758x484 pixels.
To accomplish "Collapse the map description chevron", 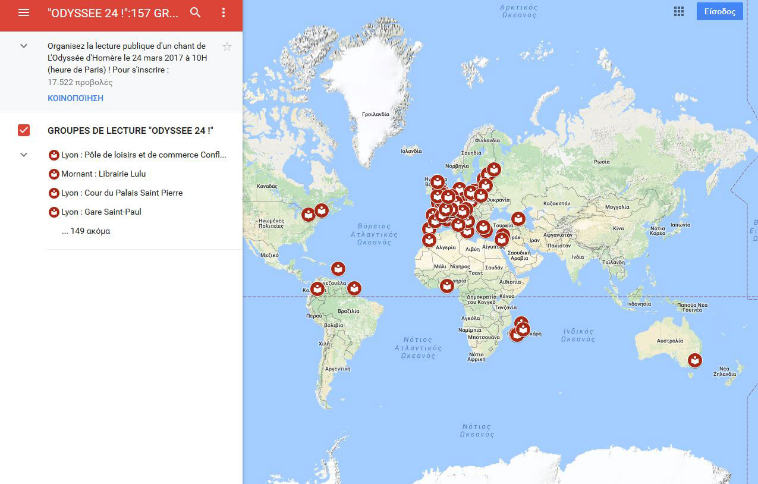I will (24, 46).
